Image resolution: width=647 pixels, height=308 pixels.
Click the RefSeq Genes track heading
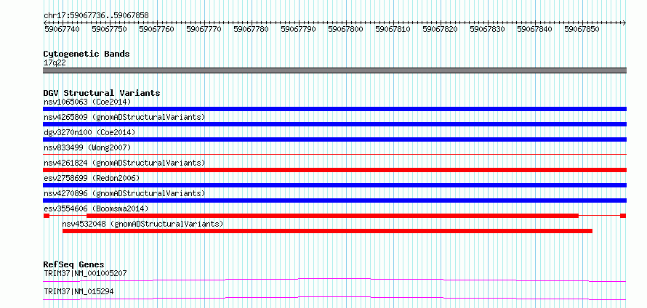point(74,264)
